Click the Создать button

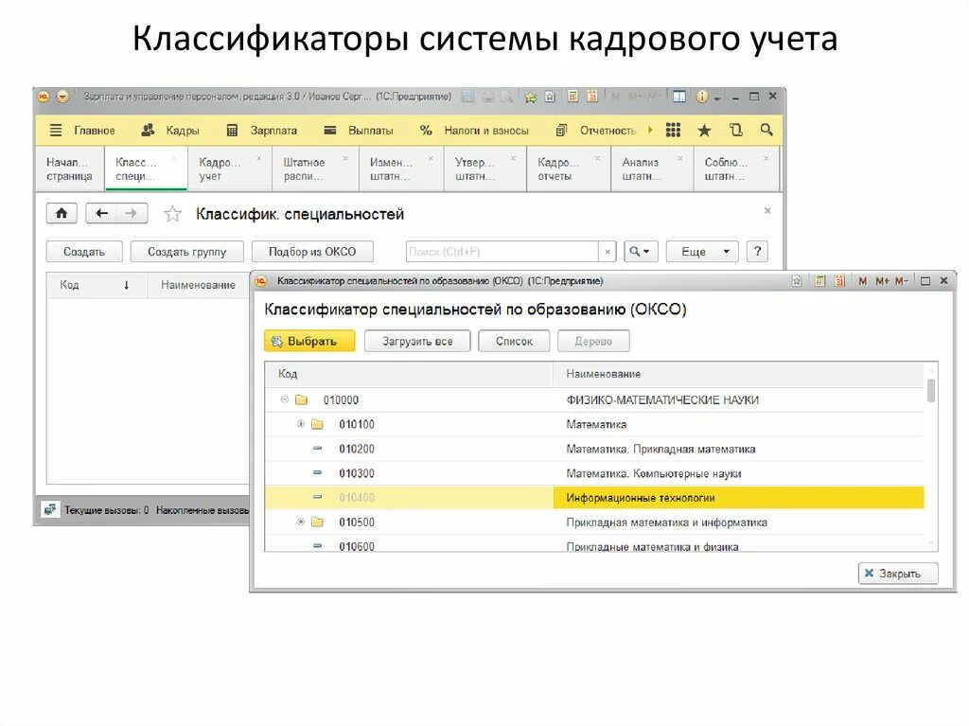pyautogui.click(x=84, y=251)
